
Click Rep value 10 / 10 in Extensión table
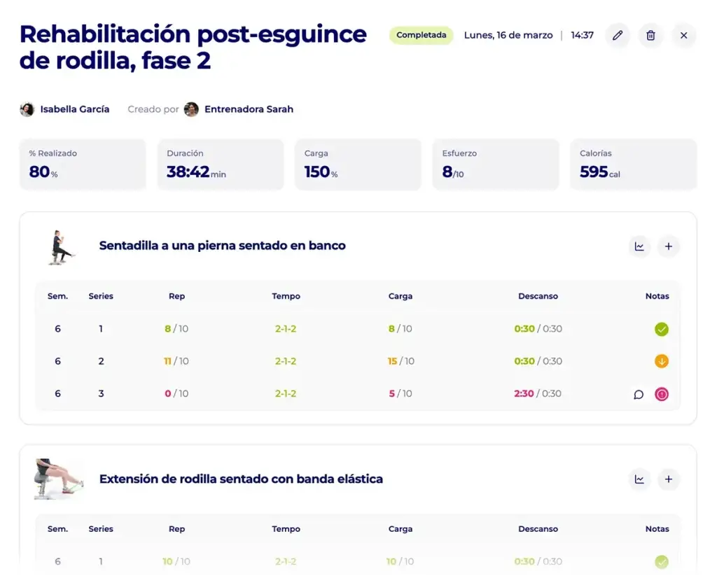[176, 561]
